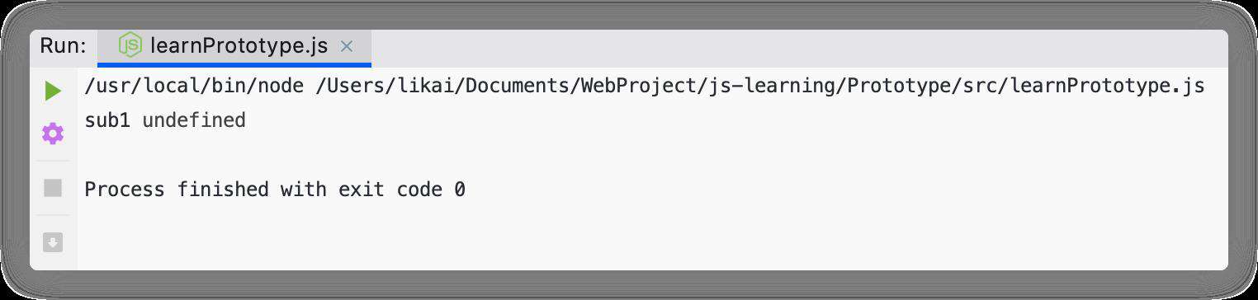Image resolution: width=1258 pixels, height=300 pixels.
Task: Close the learnPrototype.js run tab
Action: 347,46
